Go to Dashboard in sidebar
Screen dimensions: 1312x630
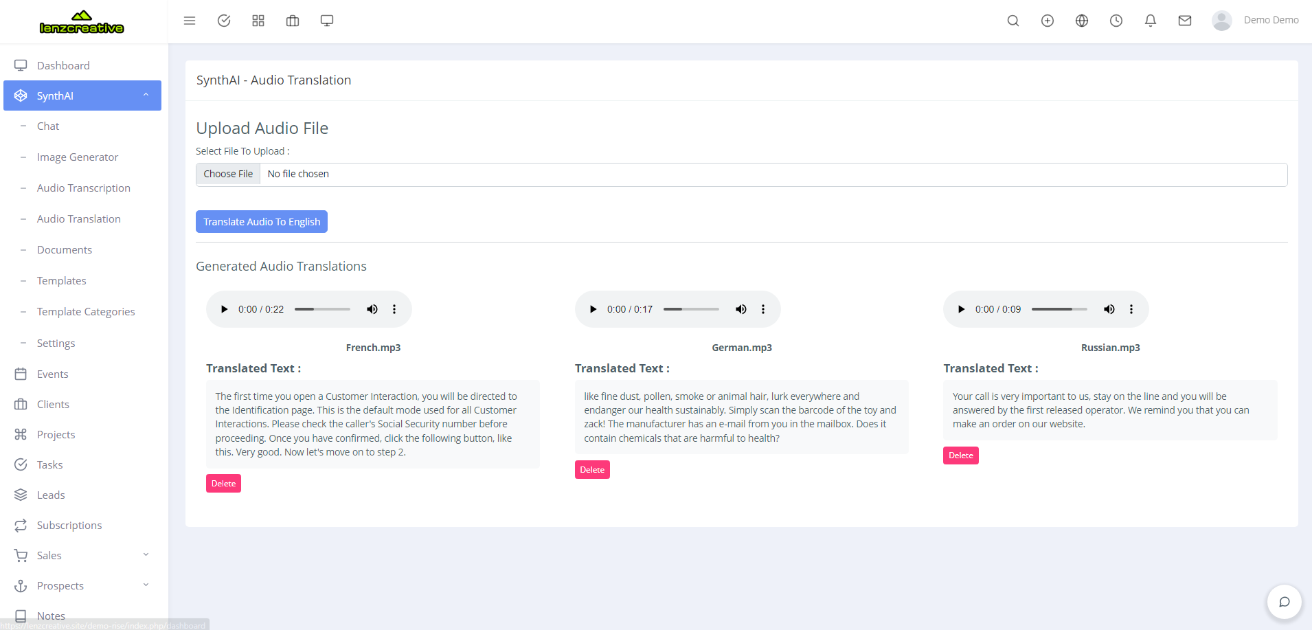(x=63, y=65)
